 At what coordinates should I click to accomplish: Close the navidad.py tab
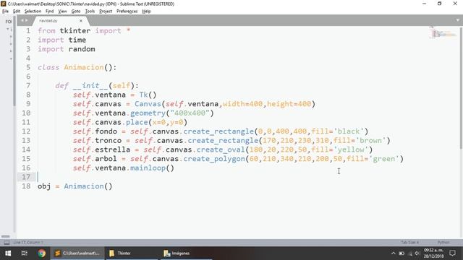tap(81, 21)
